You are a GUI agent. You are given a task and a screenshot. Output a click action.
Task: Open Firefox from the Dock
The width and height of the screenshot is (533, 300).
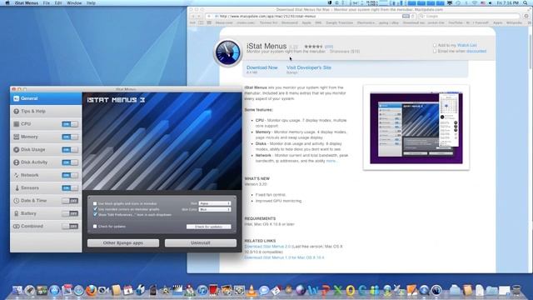point(91,290)
